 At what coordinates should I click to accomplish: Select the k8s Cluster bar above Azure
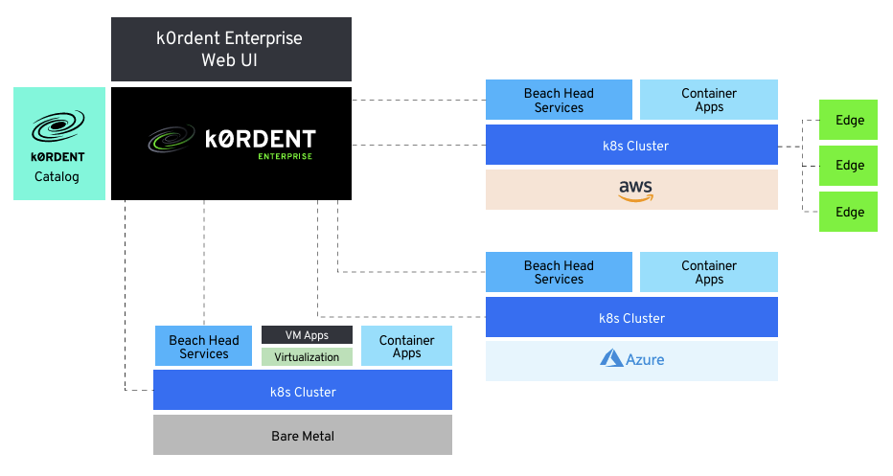click(x=631, y=317)
